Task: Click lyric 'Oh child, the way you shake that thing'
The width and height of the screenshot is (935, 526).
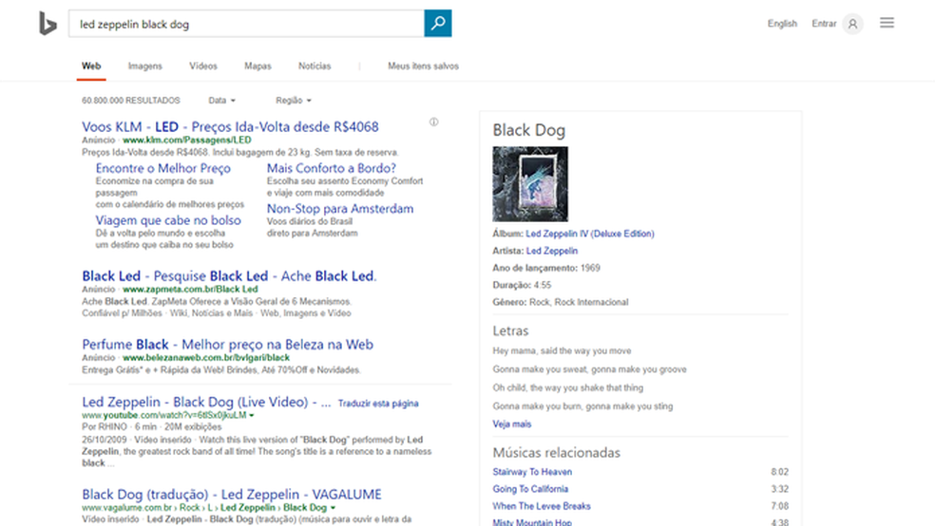Action: 567,387
